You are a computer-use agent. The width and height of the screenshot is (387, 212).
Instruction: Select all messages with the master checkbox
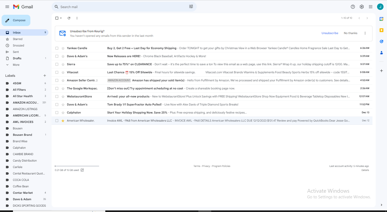pyautogui.click(x=57, y=18)
